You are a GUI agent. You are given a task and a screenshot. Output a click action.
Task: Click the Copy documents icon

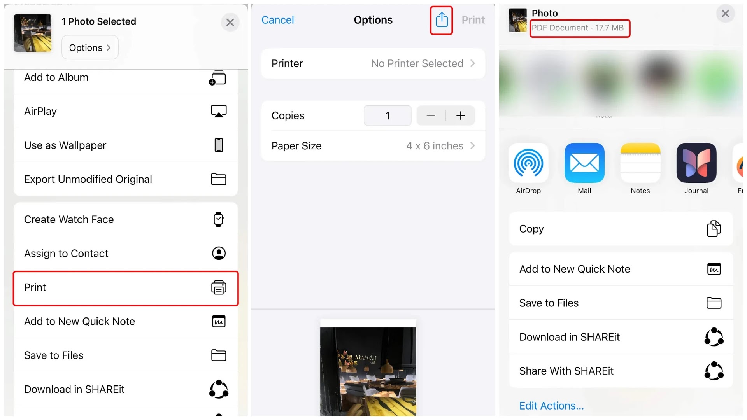(x=714, y=229)
